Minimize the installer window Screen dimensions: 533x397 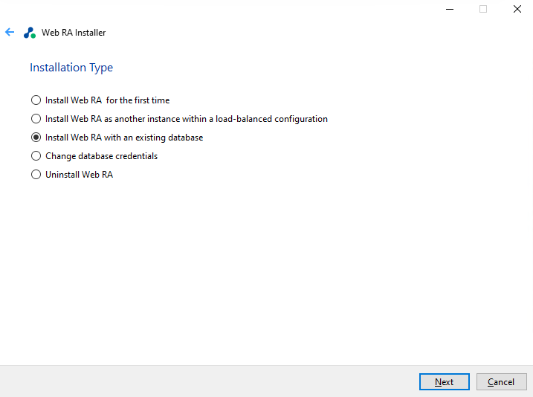(450, 9)
